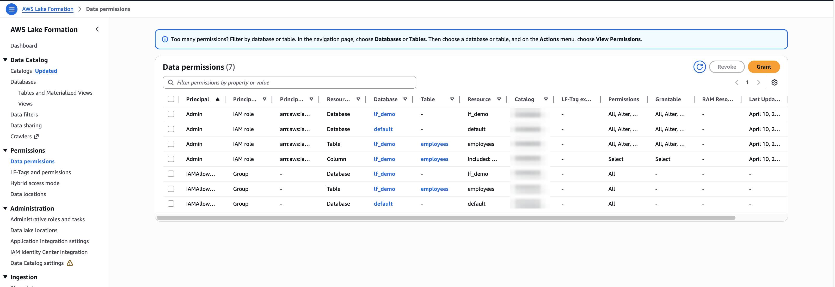835x287 pixels.
Task: Click the Permissions column header
Action: tap(623, 99)
